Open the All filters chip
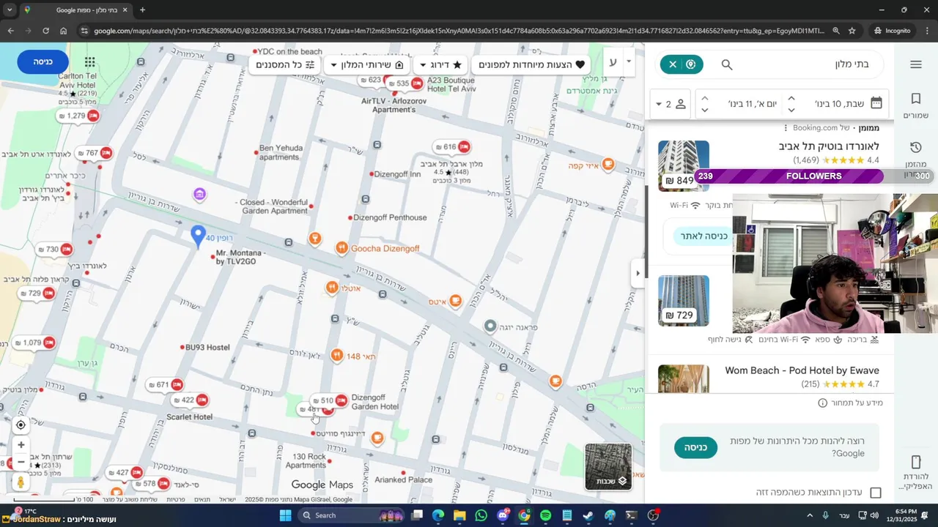The image size is (938, 527). pos(286,64)
